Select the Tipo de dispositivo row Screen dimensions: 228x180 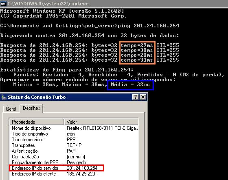(74, 134)
